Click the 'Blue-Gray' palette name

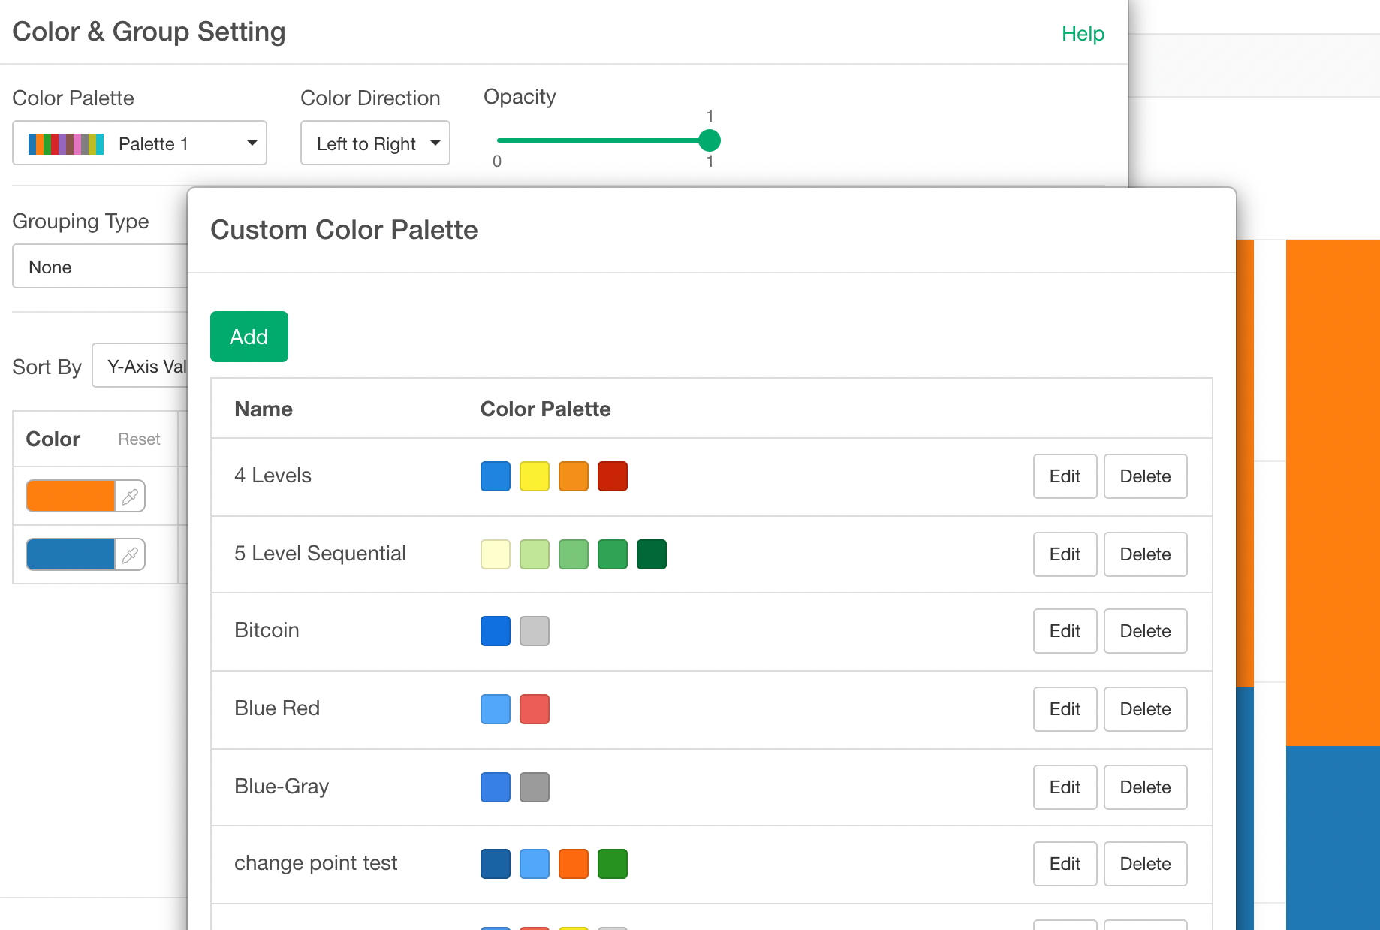[282, 787]
